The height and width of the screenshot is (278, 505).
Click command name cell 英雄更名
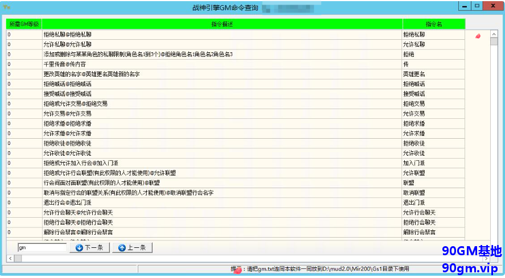(433, 74)
